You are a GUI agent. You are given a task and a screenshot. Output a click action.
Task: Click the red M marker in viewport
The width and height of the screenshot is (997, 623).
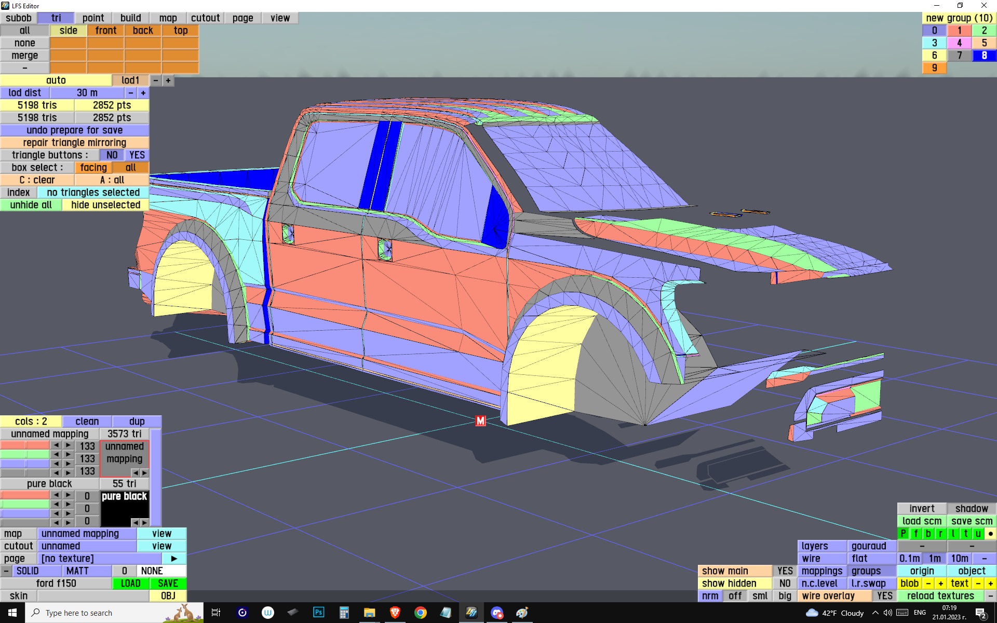(x=480, y=421)
